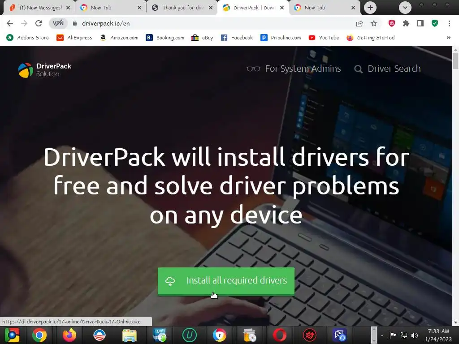
Task: Open AliExpress bookmark
Action: (74, 38)
